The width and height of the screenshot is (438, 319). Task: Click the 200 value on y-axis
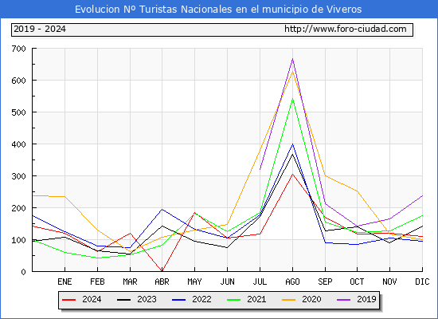19,208
